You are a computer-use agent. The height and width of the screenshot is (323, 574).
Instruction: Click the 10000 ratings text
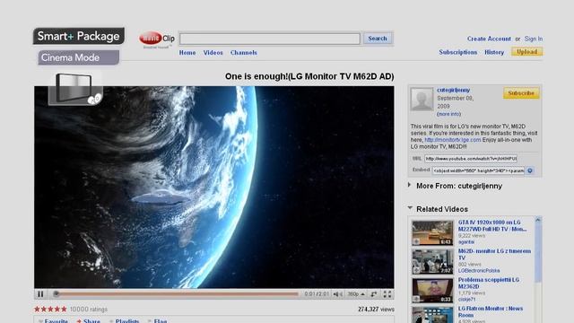(89, 310)
